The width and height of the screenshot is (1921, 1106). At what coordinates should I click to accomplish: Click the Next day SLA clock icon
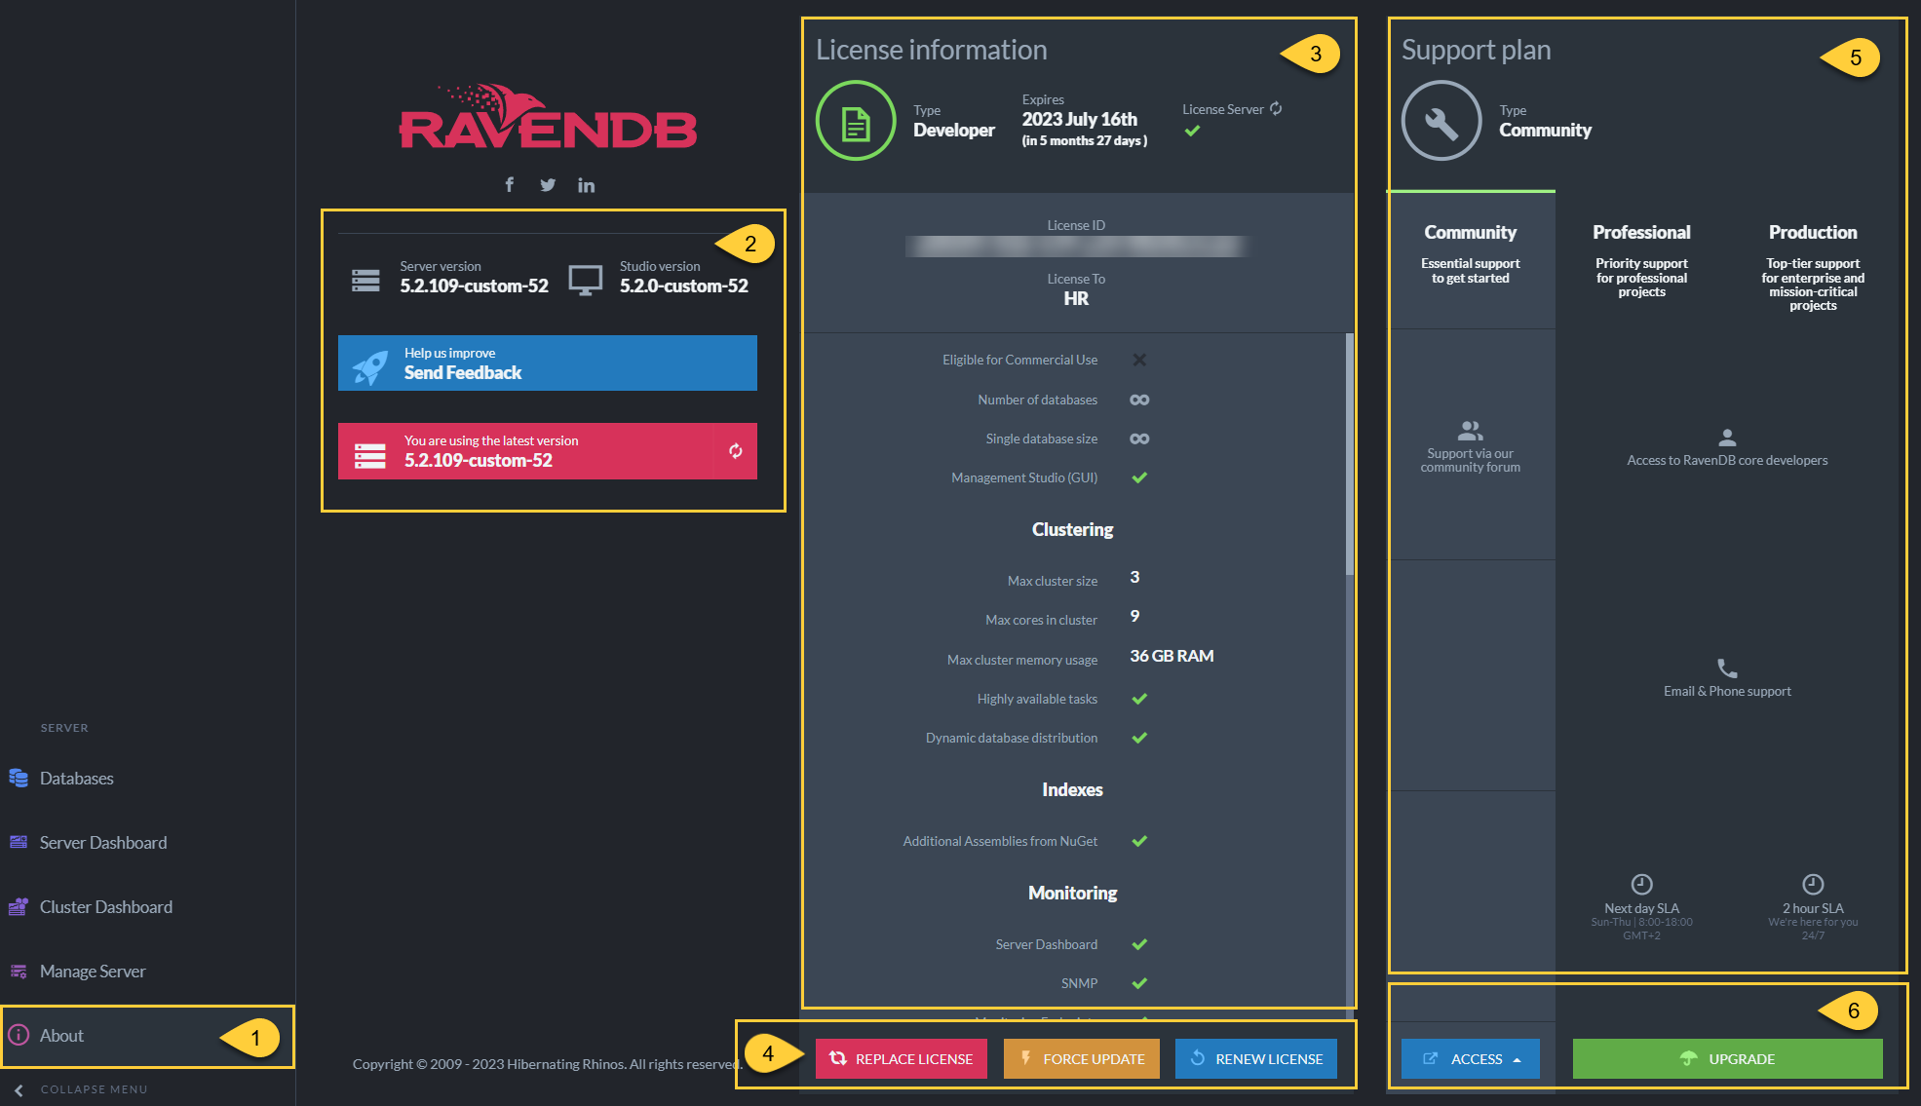(1641, 884)
